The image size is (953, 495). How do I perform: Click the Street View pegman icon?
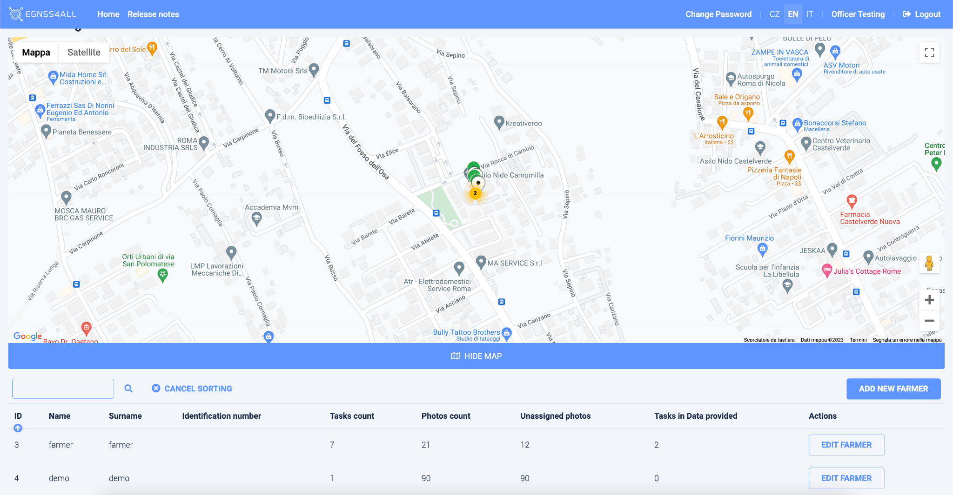(x=929, y=264)
